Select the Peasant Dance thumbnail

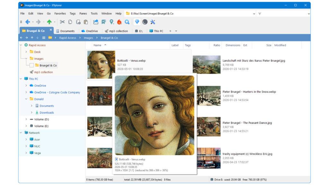point(209,127)
